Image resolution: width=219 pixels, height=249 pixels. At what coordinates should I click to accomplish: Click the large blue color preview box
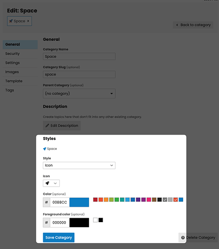coord(79,202)
